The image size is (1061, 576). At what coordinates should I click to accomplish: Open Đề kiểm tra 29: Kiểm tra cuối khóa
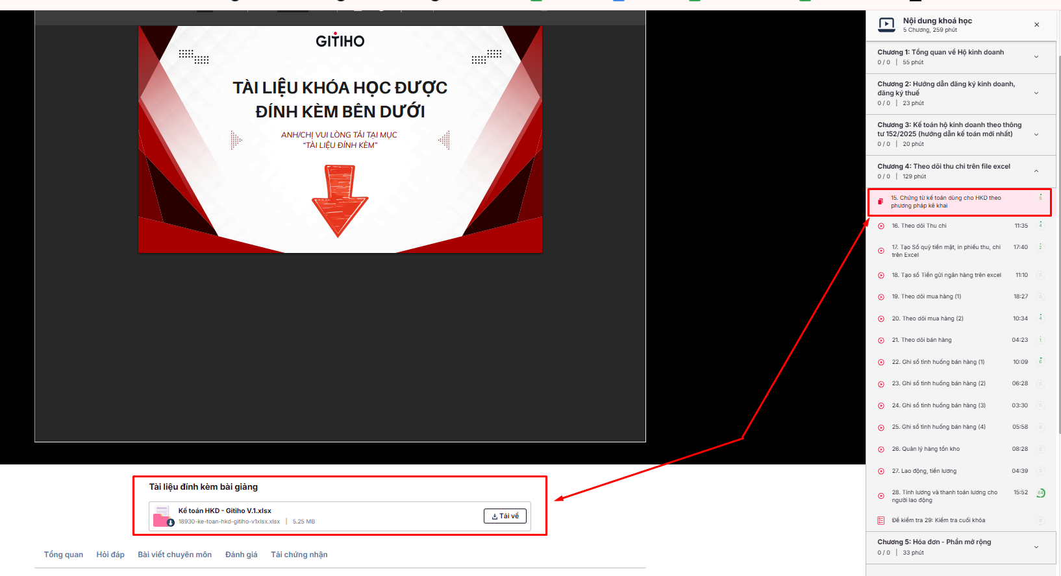point(938,520)
